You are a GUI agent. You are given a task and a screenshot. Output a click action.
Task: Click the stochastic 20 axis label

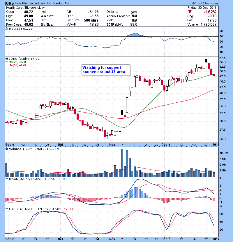pyautogui.click(x=221, y=230)
